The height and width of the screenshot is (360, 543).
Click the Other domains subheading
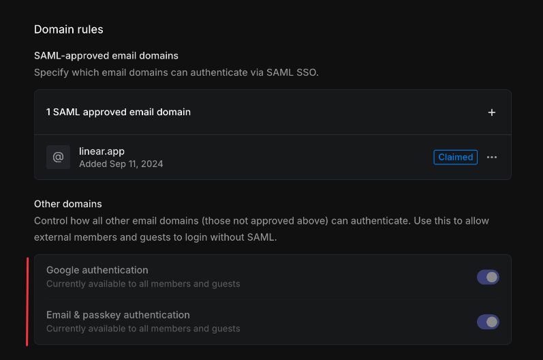pyautogui.click(x=68, y=204)
